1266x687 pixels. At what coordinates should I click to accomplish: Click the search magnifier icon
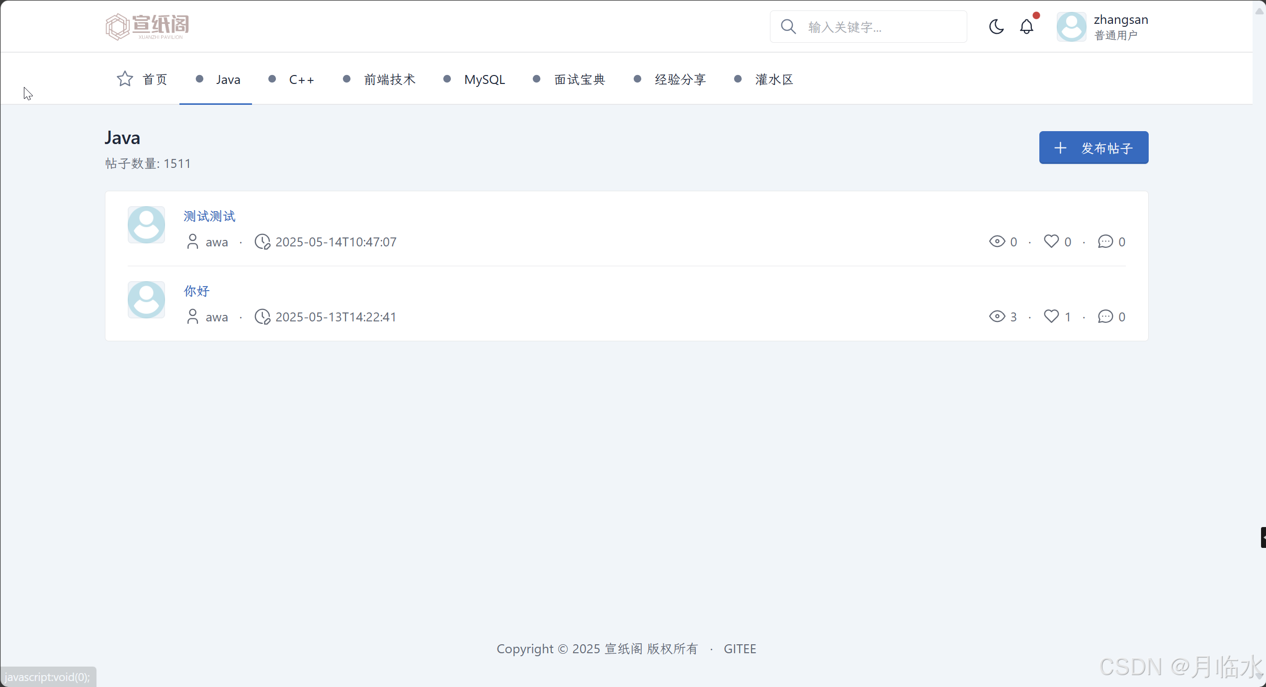click(x=788, y=26)
